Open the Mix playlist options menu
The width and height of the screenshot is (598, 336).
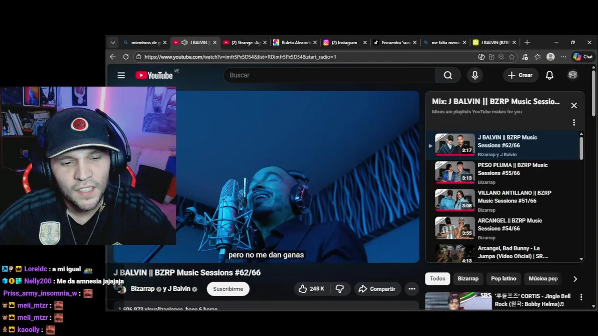tap(574, 122)
